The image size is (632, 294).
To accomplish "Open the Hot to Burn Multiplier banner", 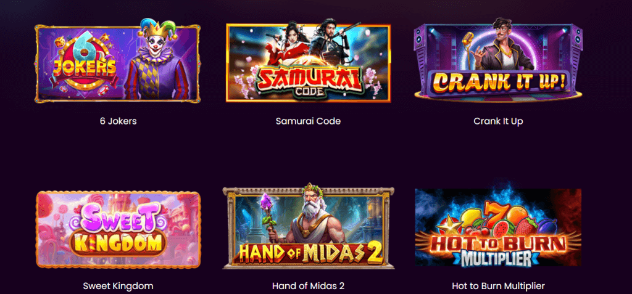I will point(498,227).
